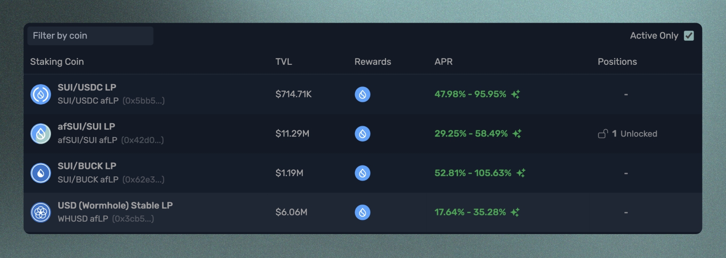Click the rewards token icon for SUI/BUCK LP

(363, 173)
